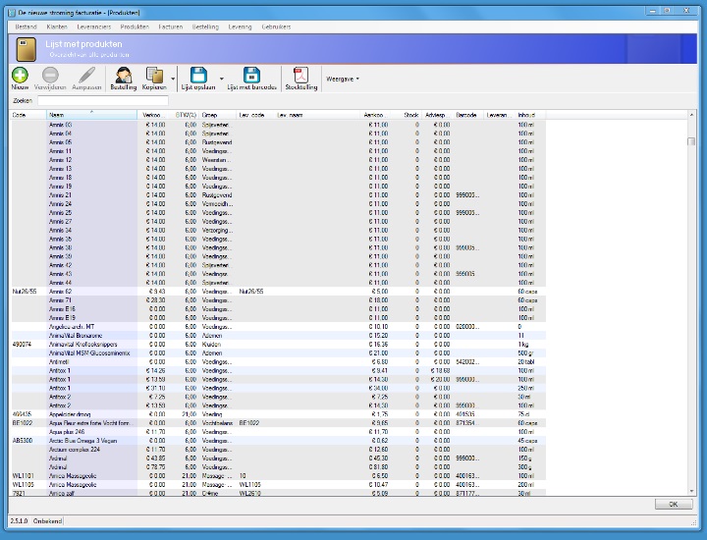707x540 pixels.
Task: Click the vertical scrollbar thumb of the product list
Action: point(691,141)
